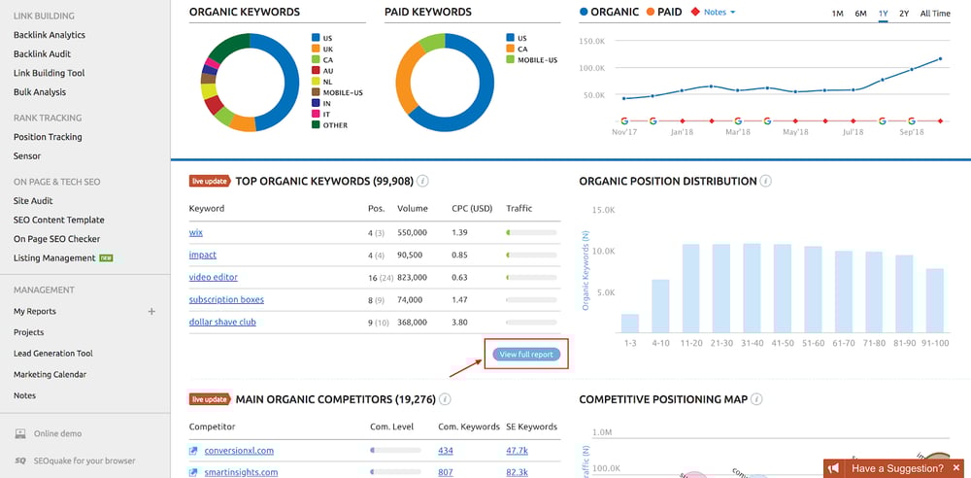Open the dollar shave club keyword link

(x=222, y=322)
